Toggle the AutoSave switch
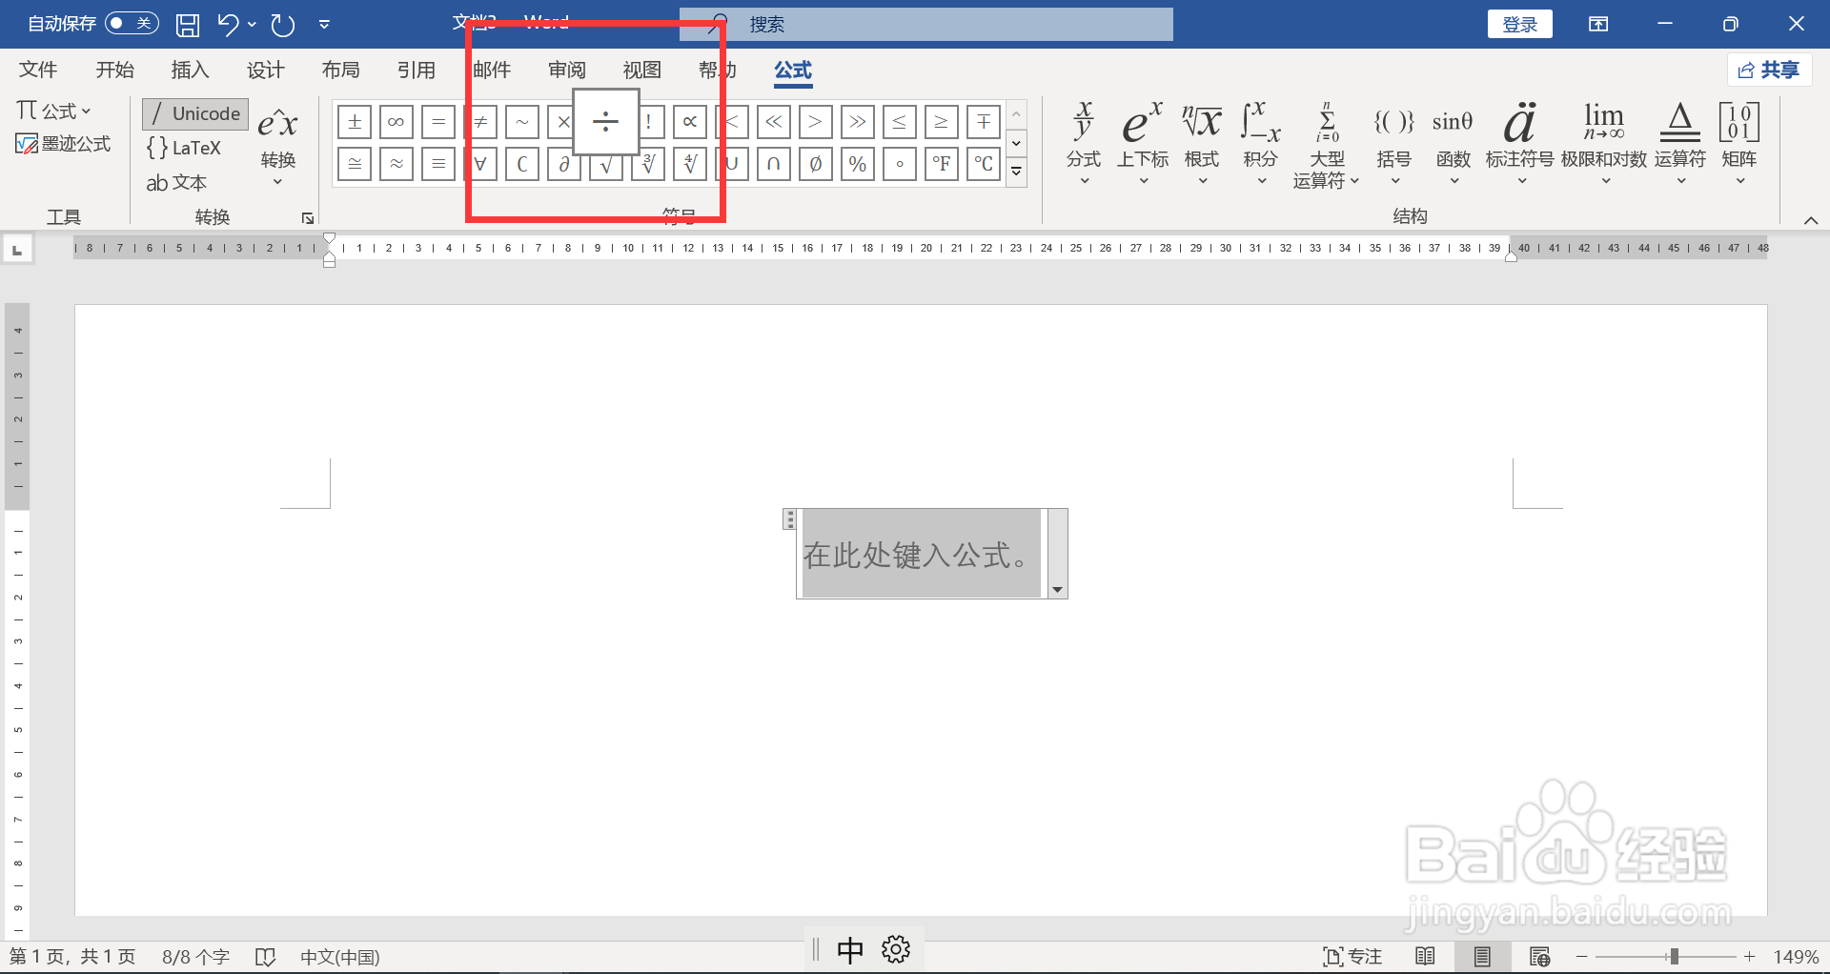 pos(132,23)
